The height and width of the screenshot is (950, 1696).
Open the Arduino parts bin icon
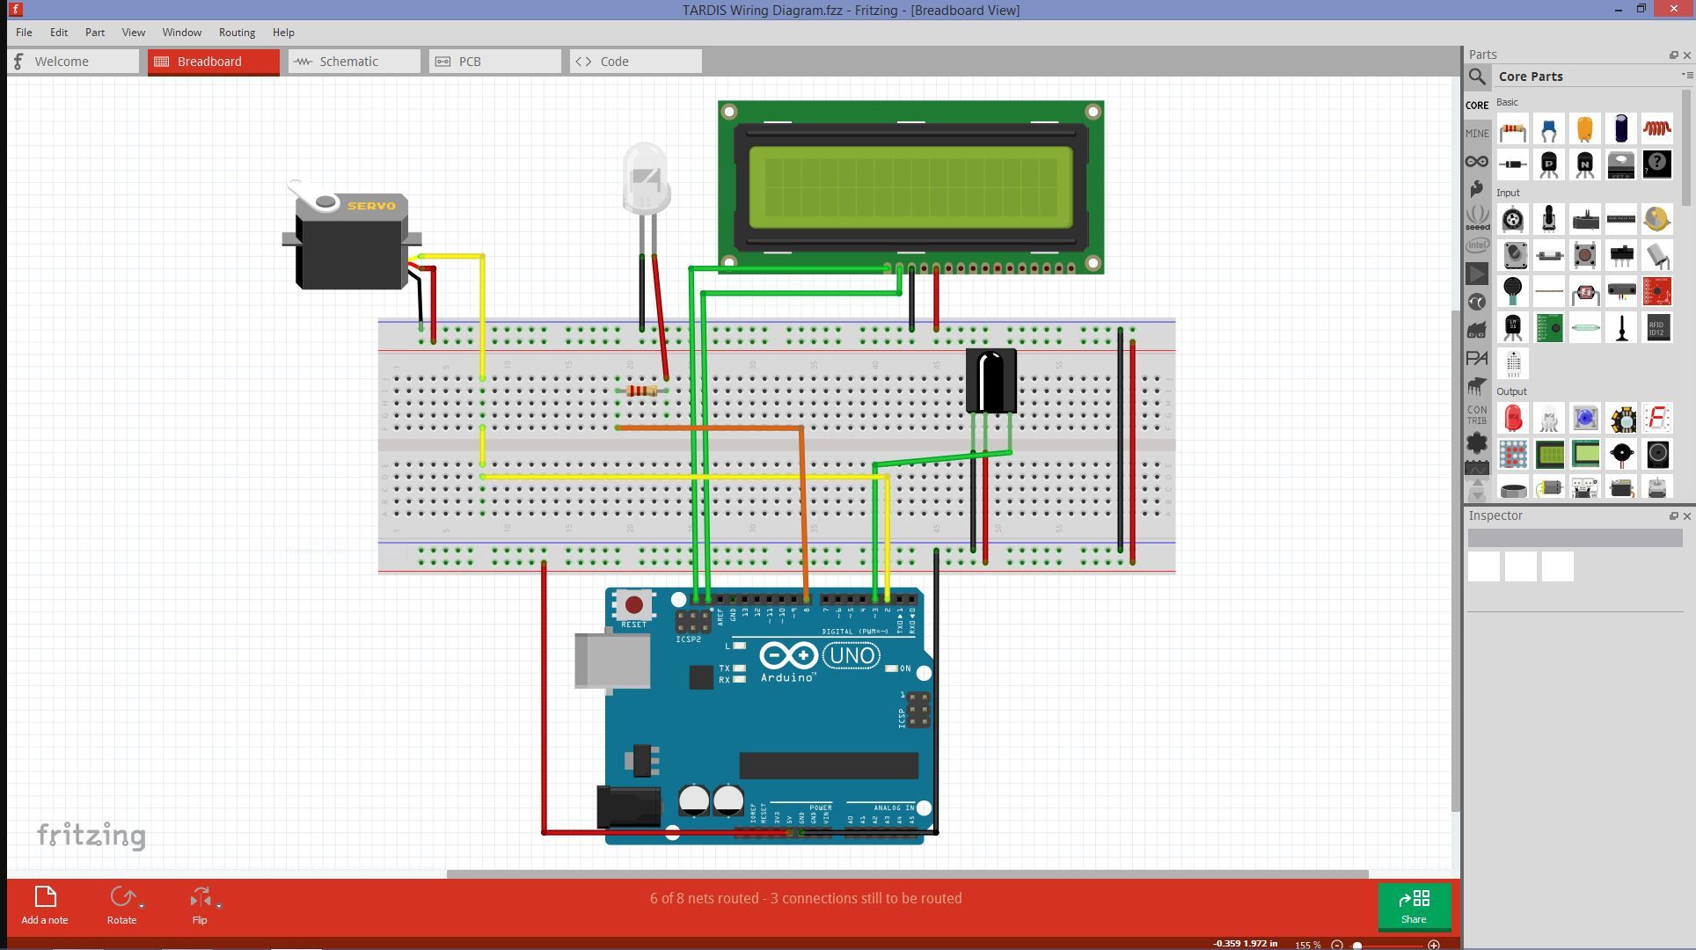click(x=1477, y=162)
